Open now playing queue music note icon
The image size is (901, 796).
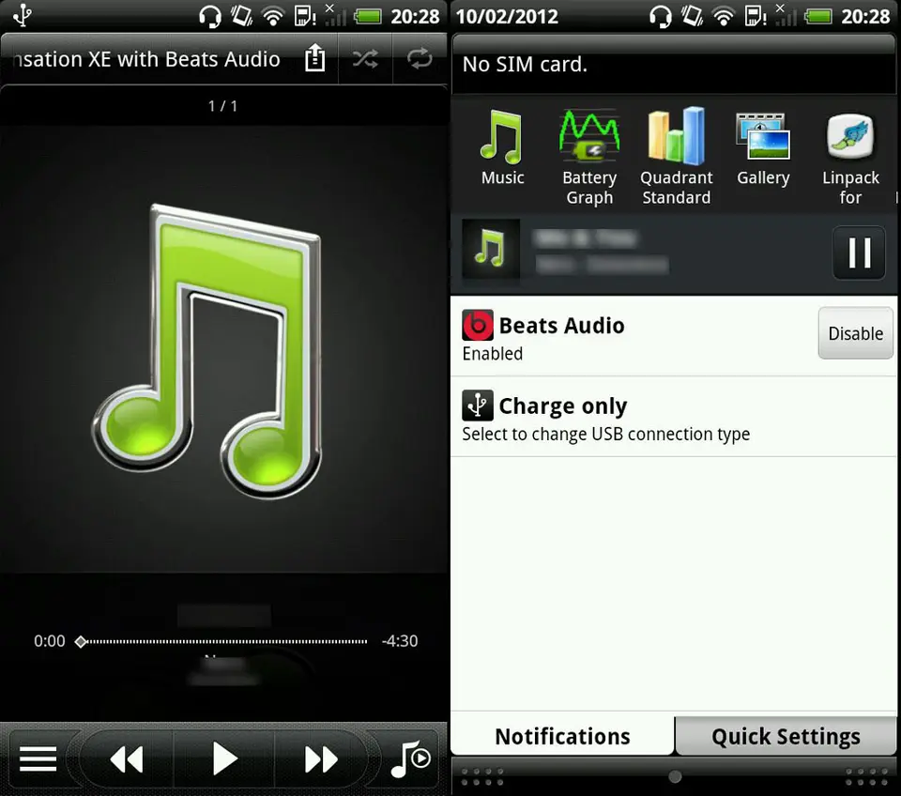click(x=410, y=758)
